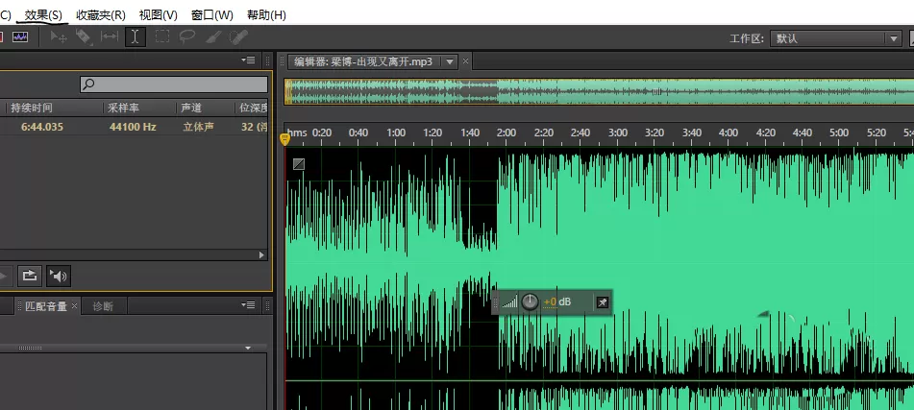Switch to the 诊断 tab
914x410 pixels.
pyautogui.click(x=103, y=305)
